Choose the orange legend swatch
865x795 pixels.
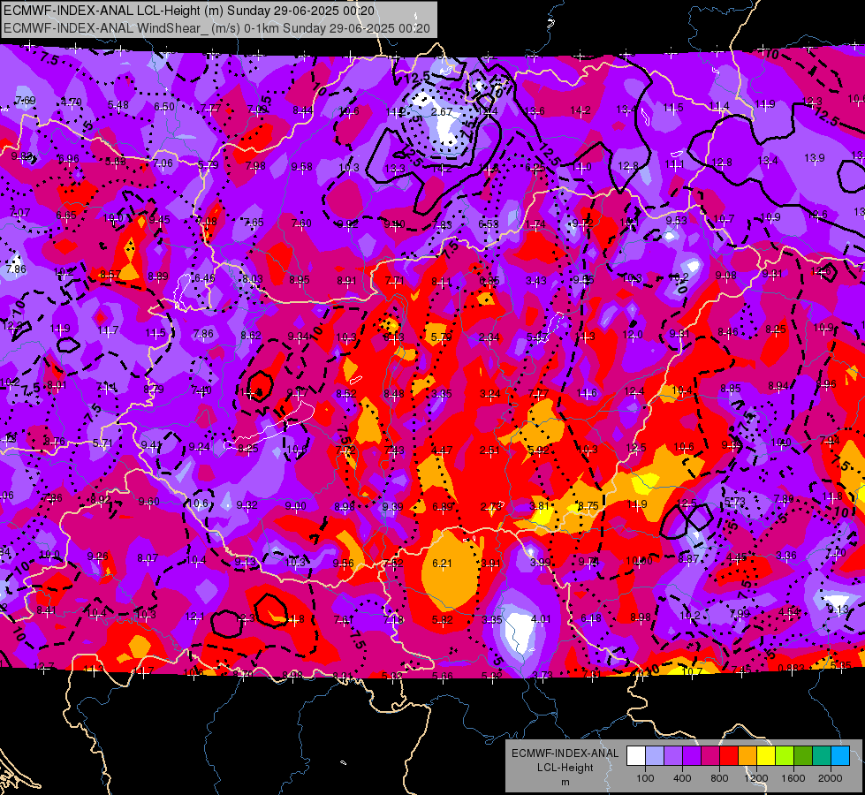(x=747, y=755)
